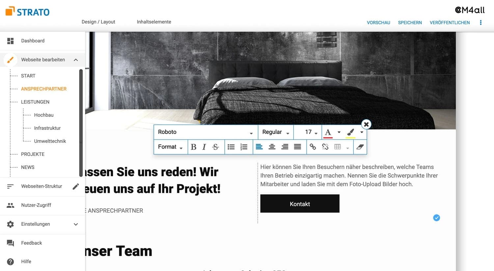
Task: Switch to the Inhaltselemente tab
Action: [154, 22]
